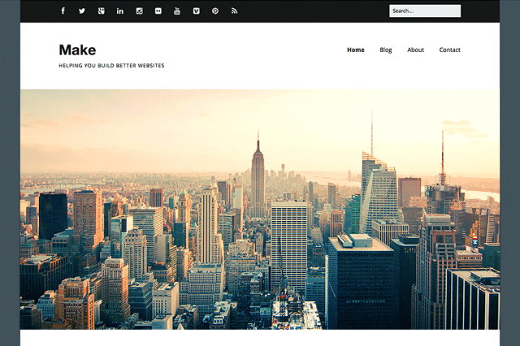The image size is (520, 346).
Task: Open the About menu item
Action: click(x=415, y=50)
